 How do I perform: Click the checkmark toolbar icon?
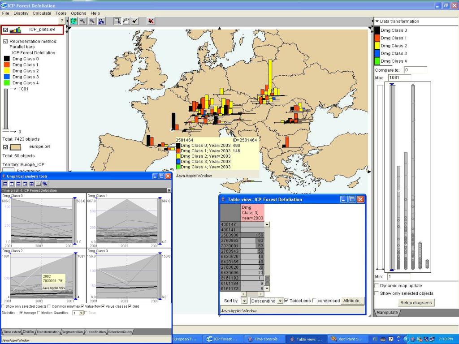pos(134,21)
